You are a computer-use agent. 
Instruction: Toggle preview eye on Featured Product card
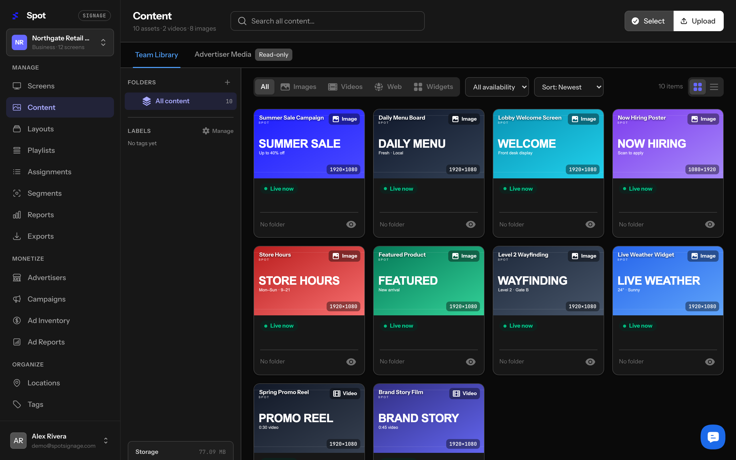tap(470, 362)
